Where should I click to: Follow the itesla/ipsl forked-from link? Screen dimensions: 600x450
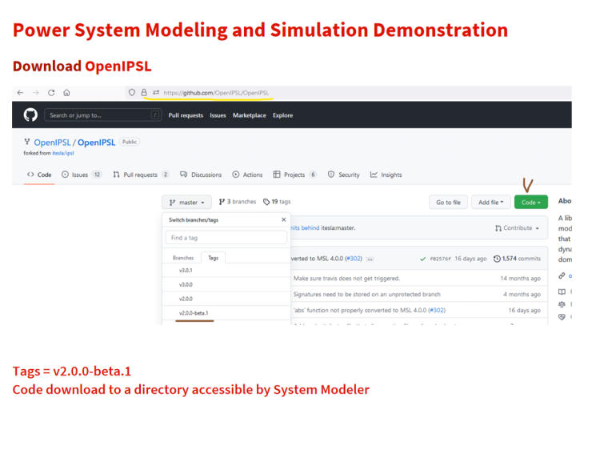(x=63, y=153)
